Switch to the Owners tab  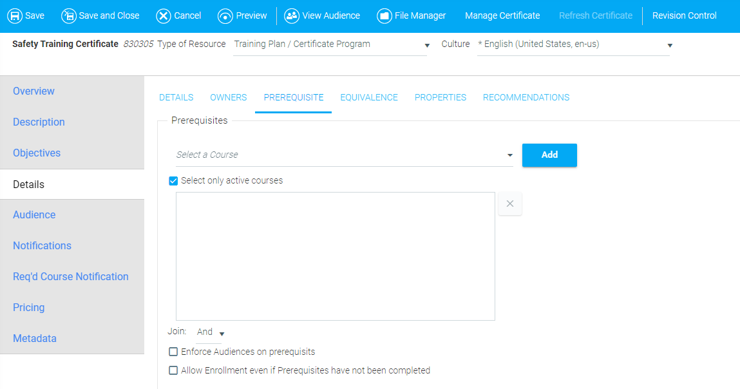tap(228, 98)
